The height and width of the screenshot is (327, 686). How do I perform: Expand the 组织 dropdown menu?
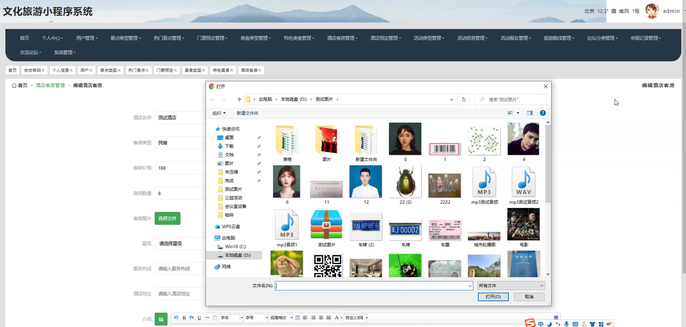[x=219, y=113]
